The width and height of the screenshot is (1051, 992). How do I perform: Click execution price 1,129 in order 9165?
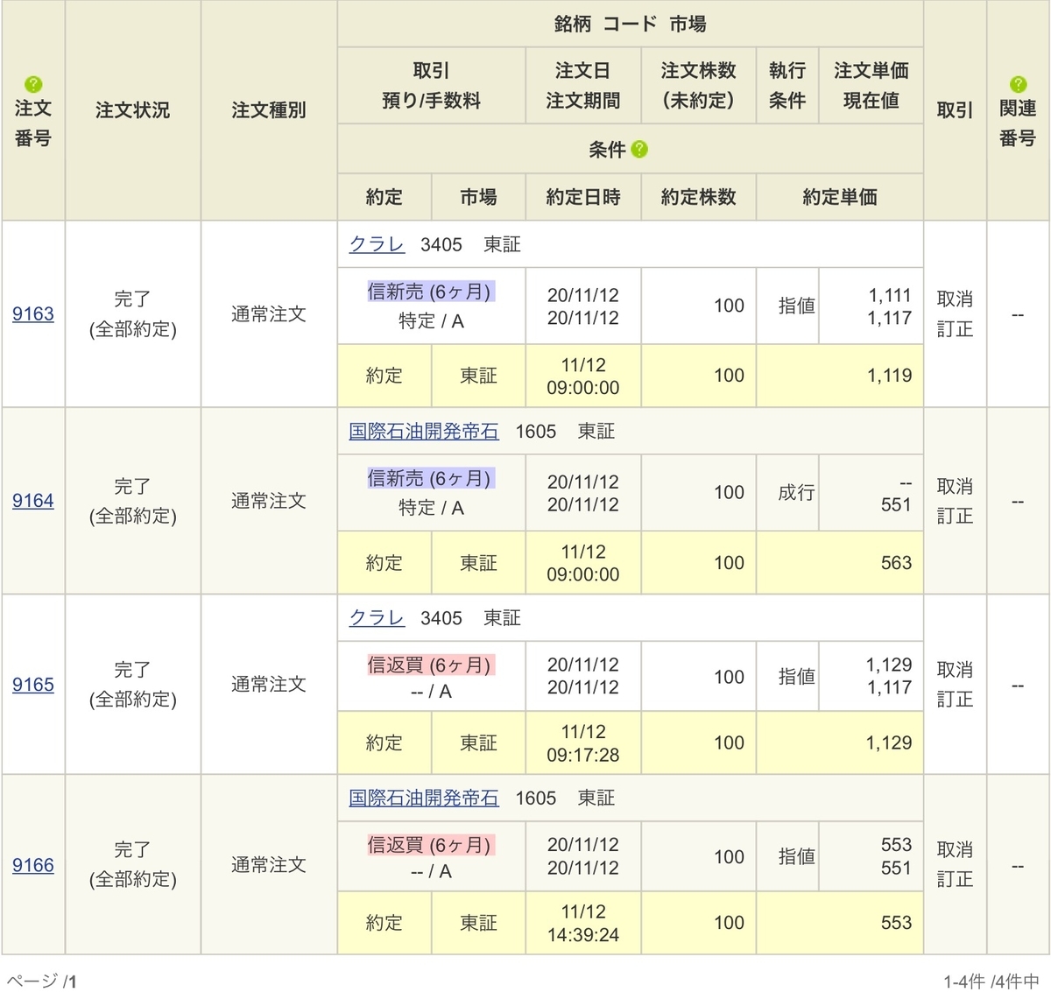(889, 742)
